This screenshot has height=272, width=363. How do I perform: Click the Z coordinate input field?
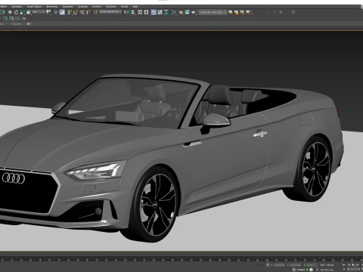312,265
